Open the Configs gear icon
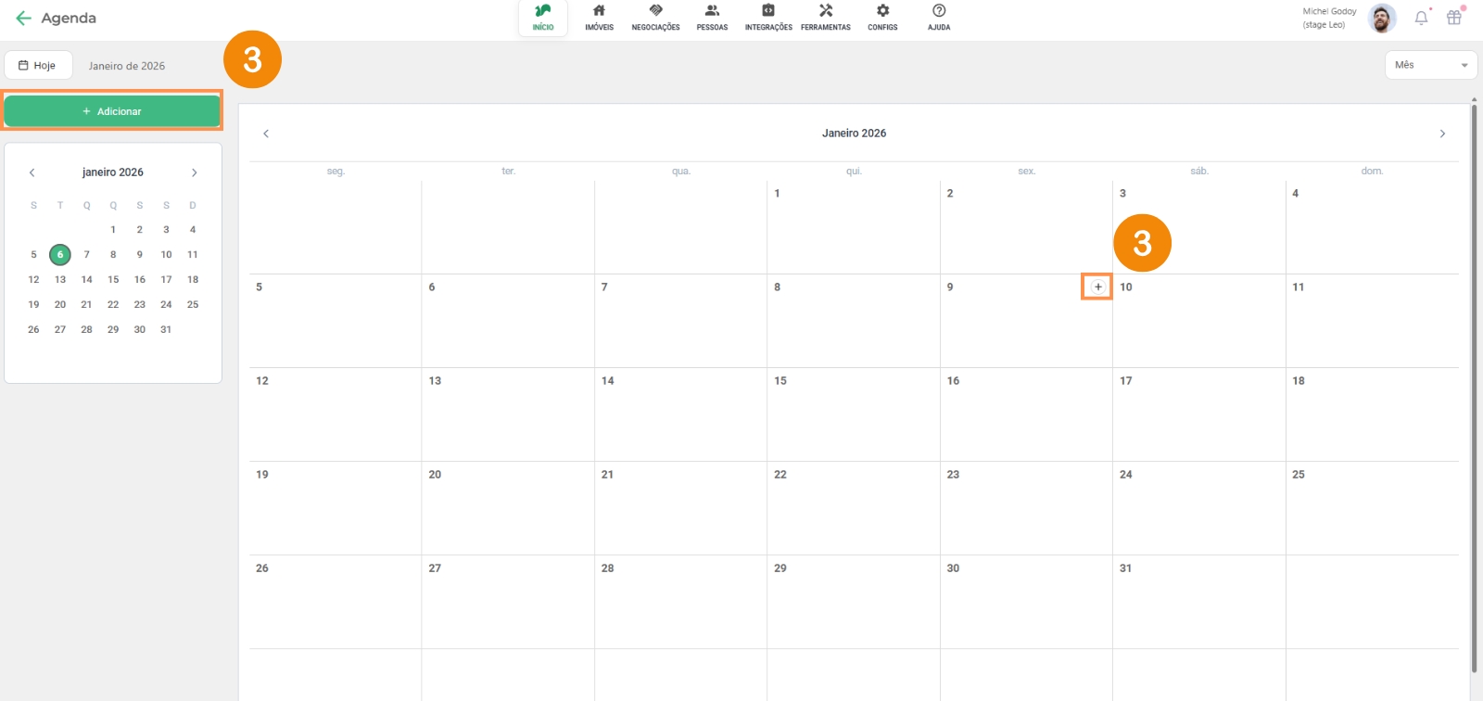Viewport: 1483px width, 701px height. [x=882, y=17]
